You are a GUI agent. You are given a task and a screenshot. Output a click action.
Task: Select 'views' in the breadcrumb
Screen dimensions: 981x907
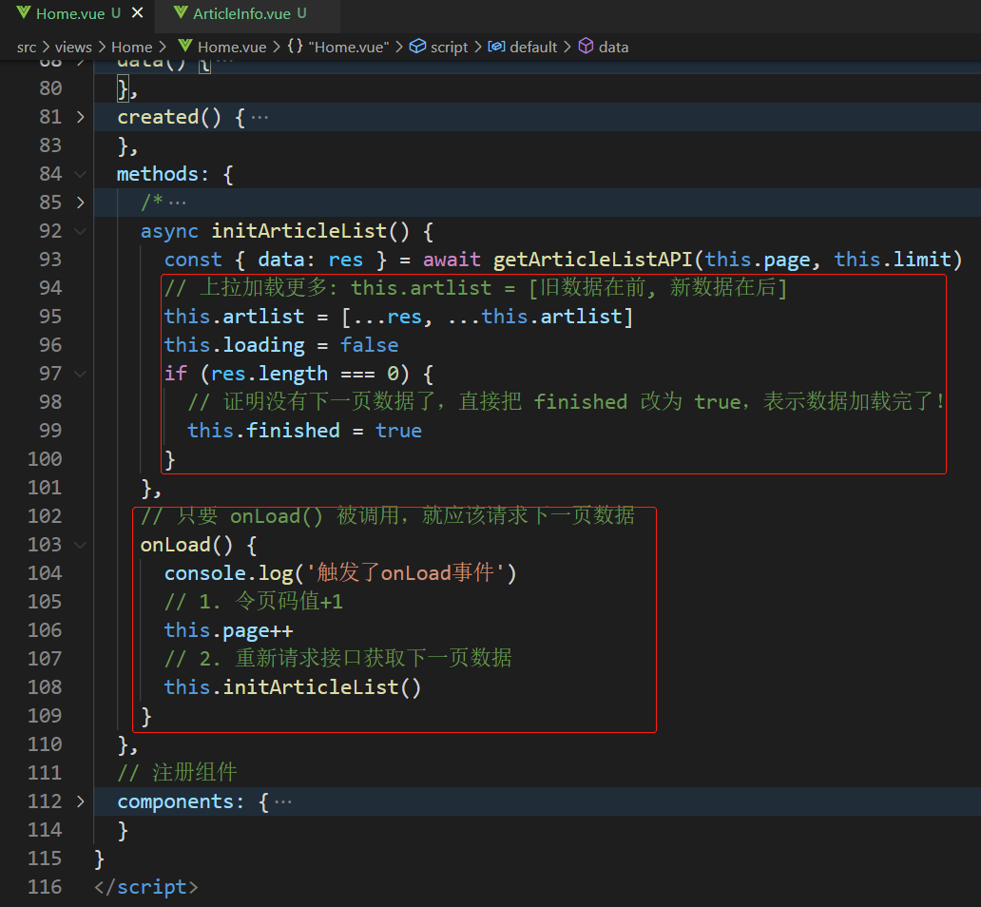[x=73, y=47]
